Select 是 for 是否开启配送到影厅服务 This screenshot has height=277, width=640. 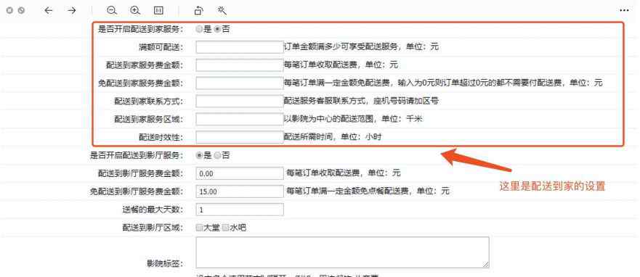coord(199,155)
